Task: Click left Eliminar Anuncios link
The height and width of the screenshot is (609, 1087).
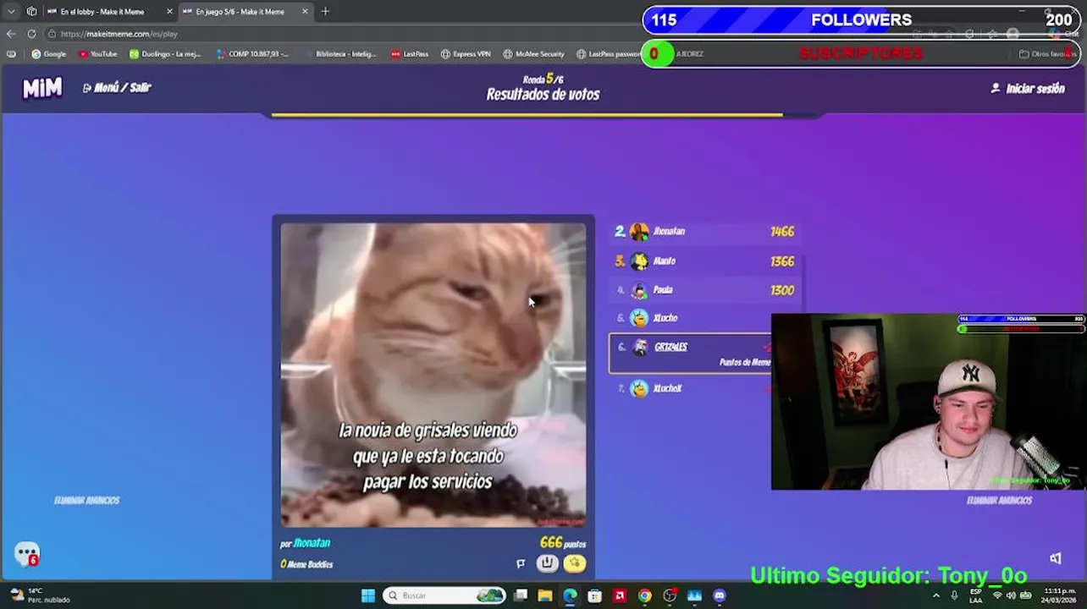Action: pyautogui.click(x=87, y=500)
